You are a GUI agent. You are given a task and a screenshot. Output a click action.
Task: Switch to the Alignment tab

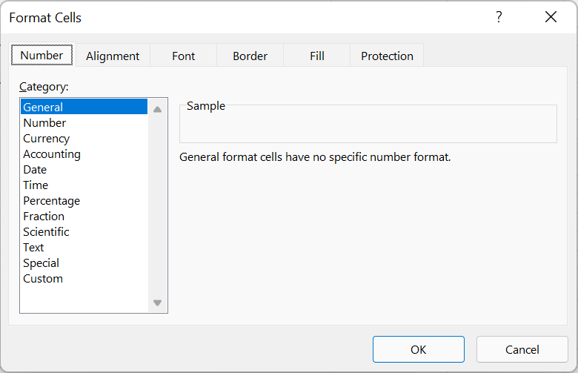pyautogui.click(x=113, y=56)
